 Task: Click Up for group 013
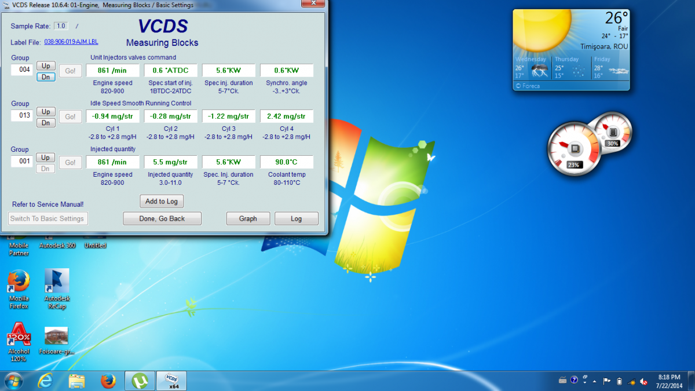click(x=46, y=111)
